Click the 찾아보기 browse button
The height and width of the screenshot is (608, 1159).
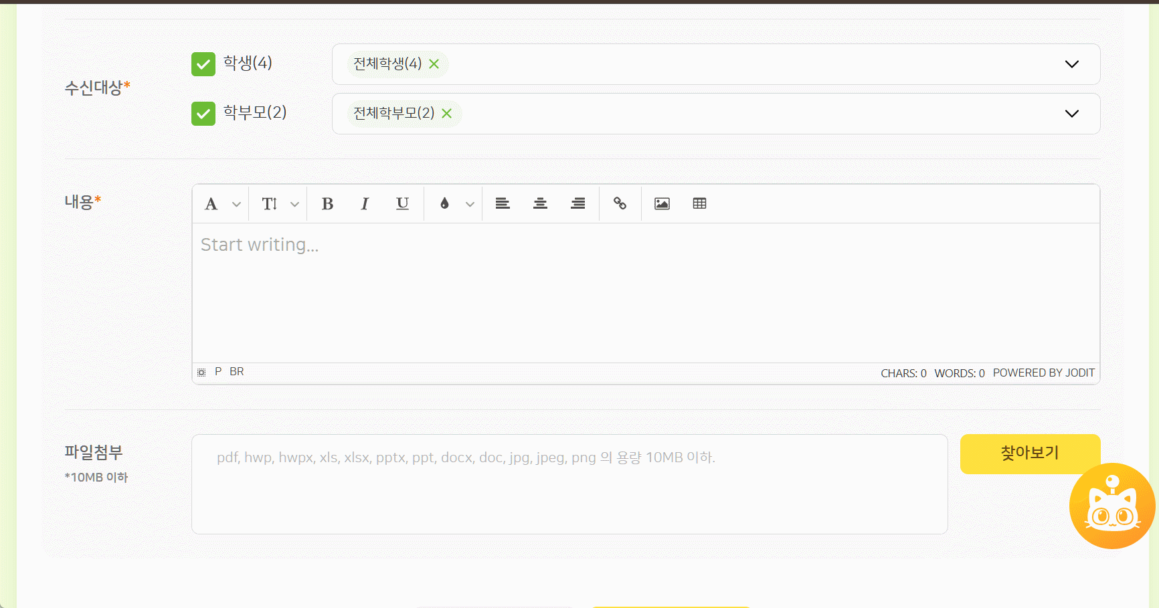[1029, 453]
